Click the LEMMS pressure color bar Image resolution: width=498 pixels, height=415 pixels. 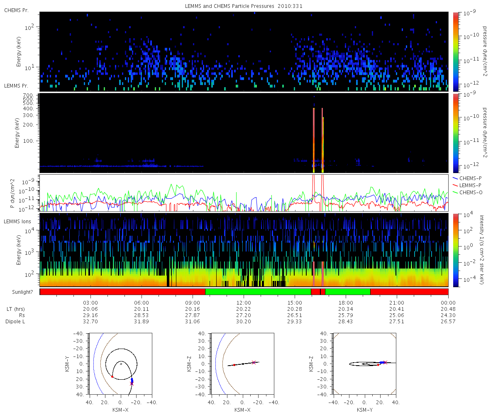[455, 133]
